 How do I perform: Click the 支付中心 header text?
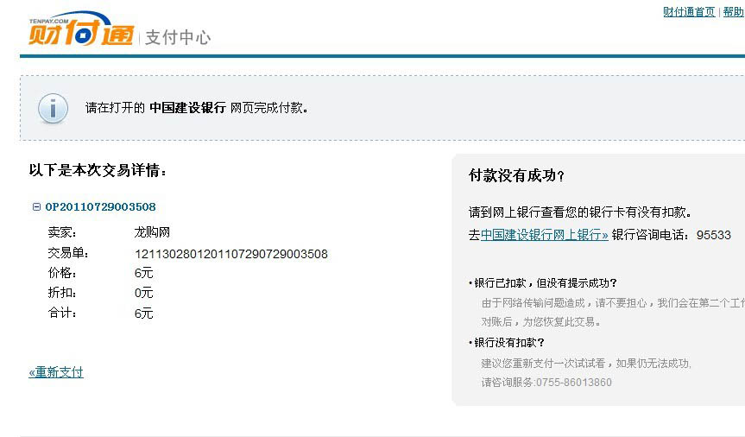click(178, 37)
